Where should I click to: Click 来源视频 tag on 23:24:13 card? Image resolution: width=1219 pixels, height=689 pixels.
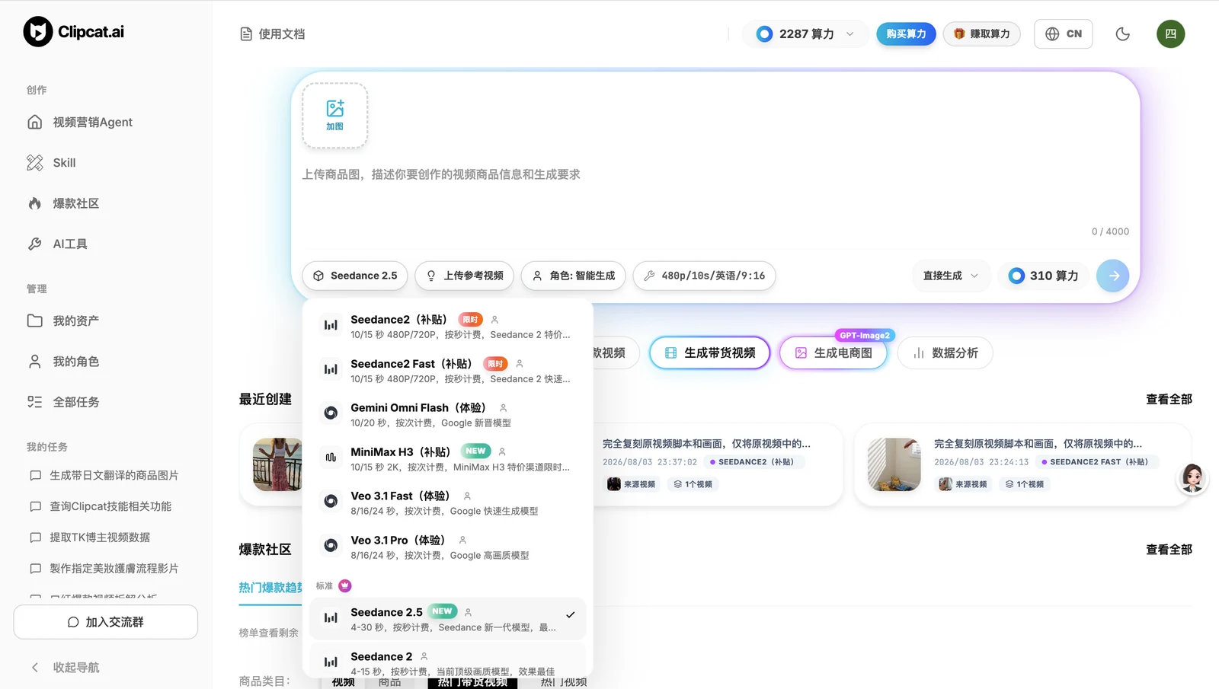[x=963, y=484]
